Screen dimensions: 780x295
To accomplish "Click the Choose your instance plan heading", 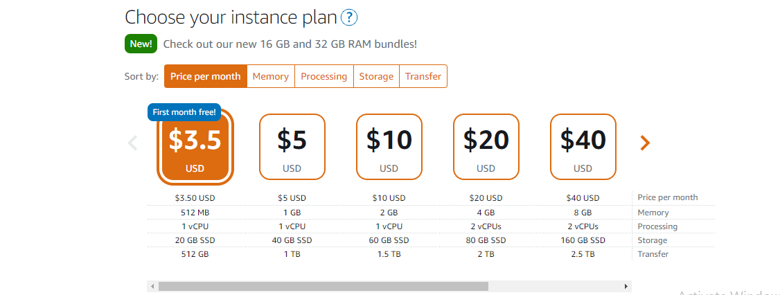I will pyautogui.click(x=231, y=17).
